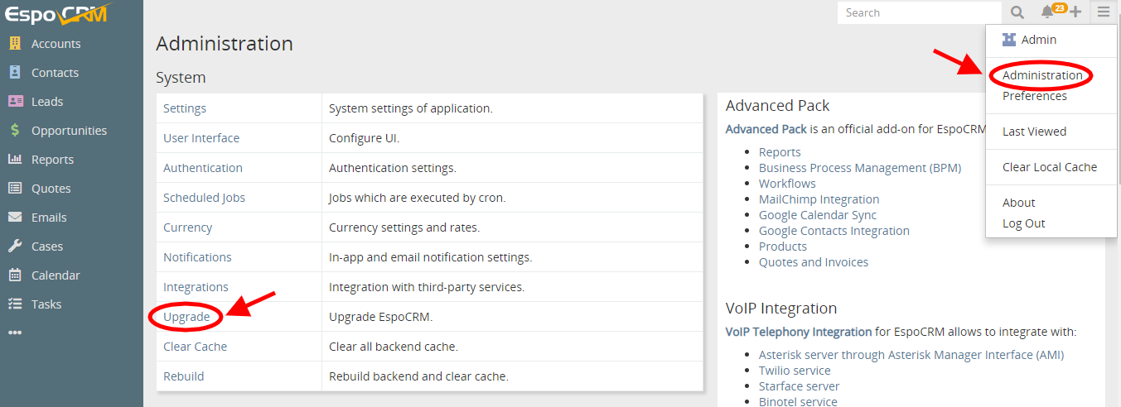Viewport: 1121px width, 407px height.
Task: Click the Clear Cache link
Action: pos(195,347)
